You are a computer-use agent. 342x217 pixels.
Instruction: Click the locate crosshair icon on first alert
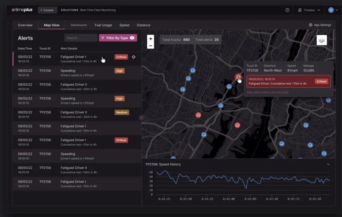[134, 57]
